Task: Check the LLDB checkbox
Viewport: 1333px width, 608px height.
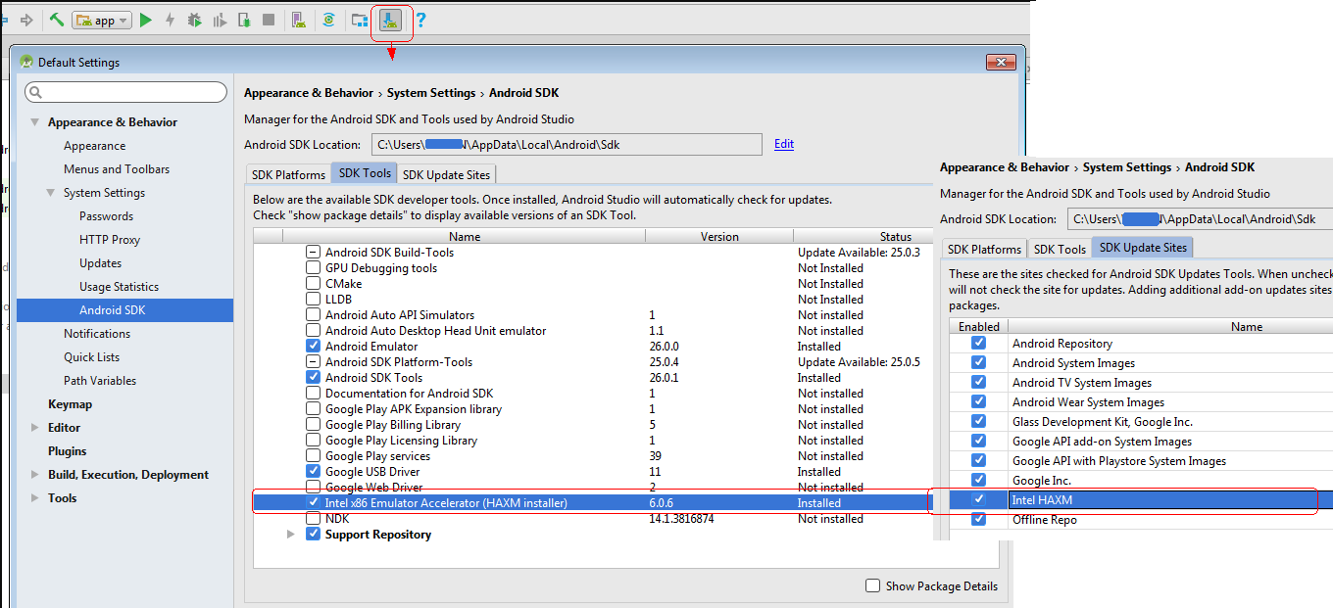Action: 313,300
